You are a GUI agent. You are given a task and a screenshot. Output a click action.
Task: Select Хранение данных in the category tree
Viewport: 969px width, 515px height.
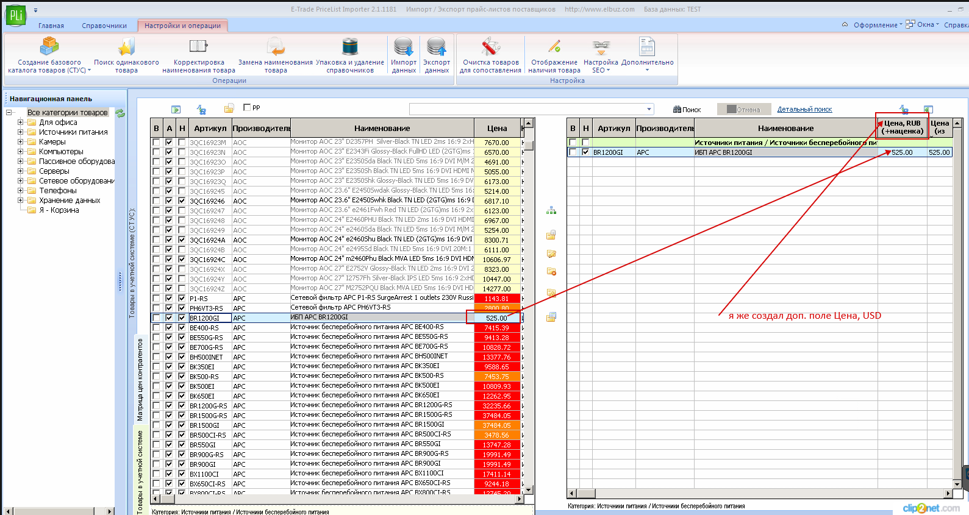pyautogui.click(x=70, y=201)
